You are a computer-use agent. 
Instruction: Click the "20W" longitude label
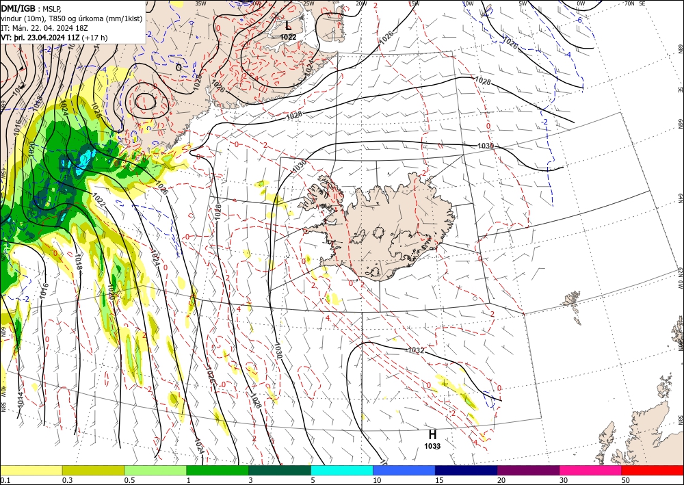361,3
